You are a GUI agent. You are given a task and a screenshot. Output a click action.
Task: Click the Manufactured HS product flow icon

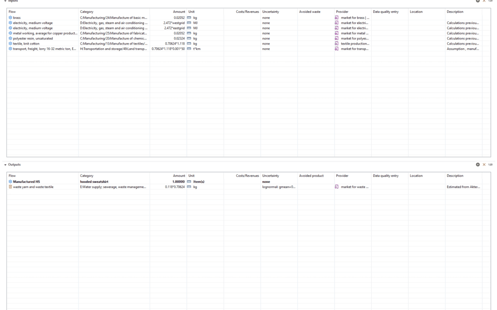click(x=10, y=182)
